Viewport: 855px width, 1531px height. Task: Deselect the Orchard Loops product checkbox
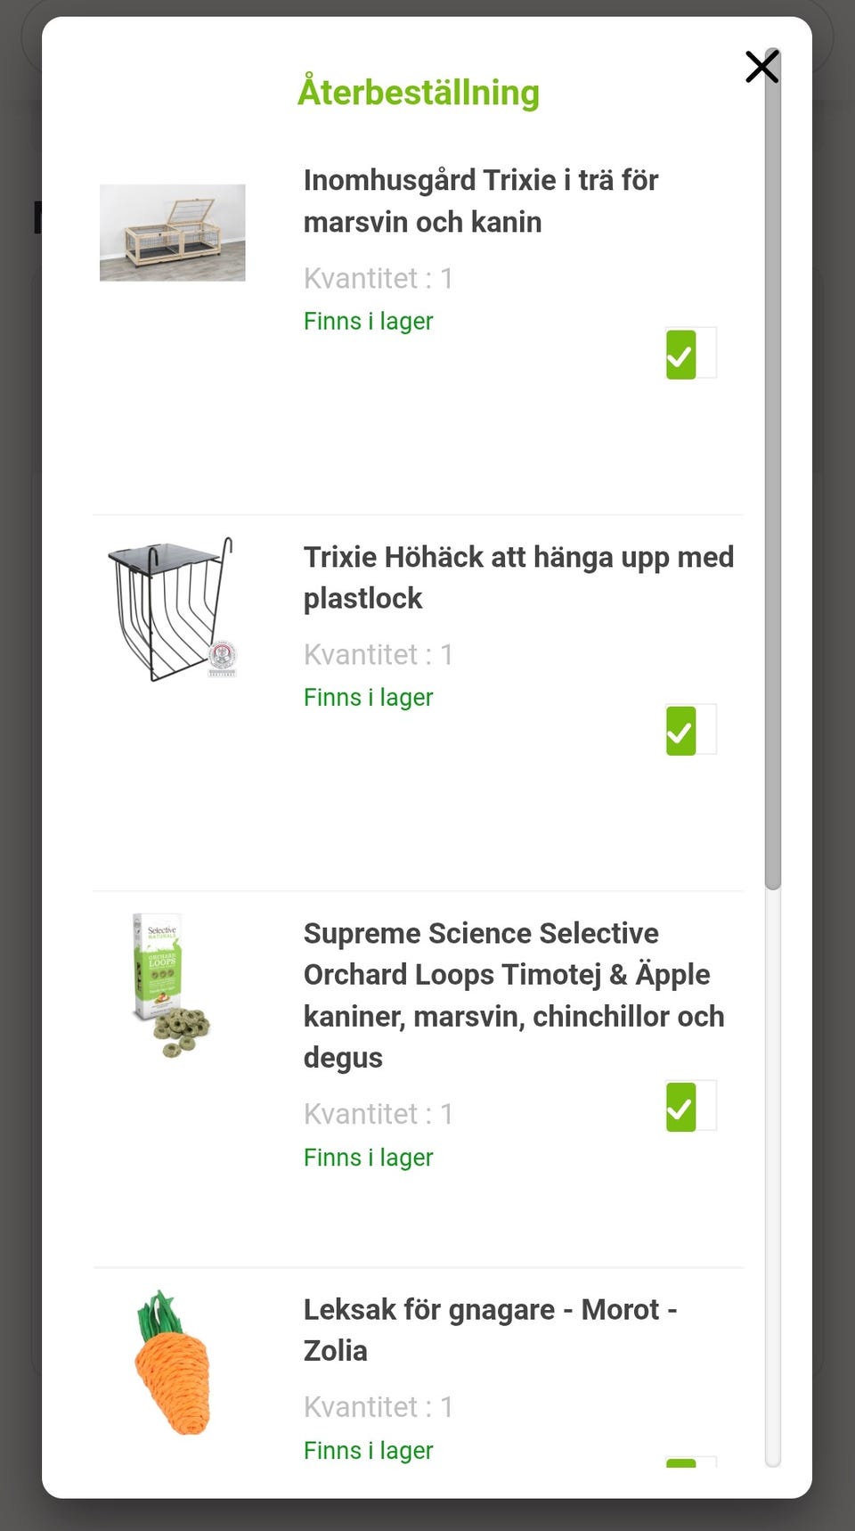690,1106
